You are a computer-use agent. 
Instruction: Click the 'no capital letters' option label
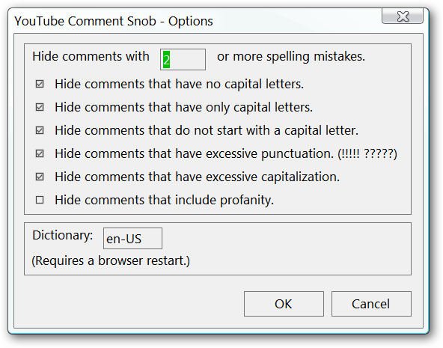(179, 84)
